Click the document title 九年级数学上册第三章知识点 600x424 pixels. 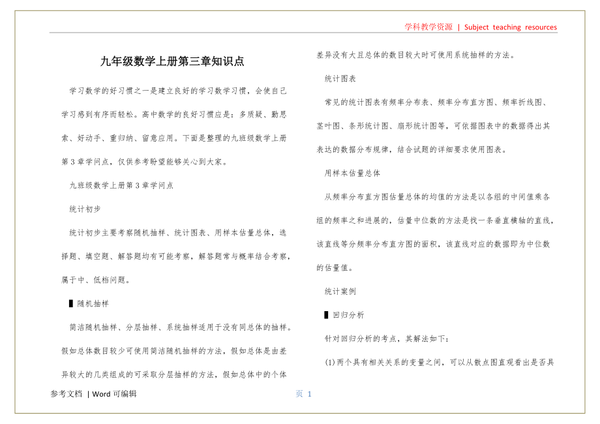(172, 62)
